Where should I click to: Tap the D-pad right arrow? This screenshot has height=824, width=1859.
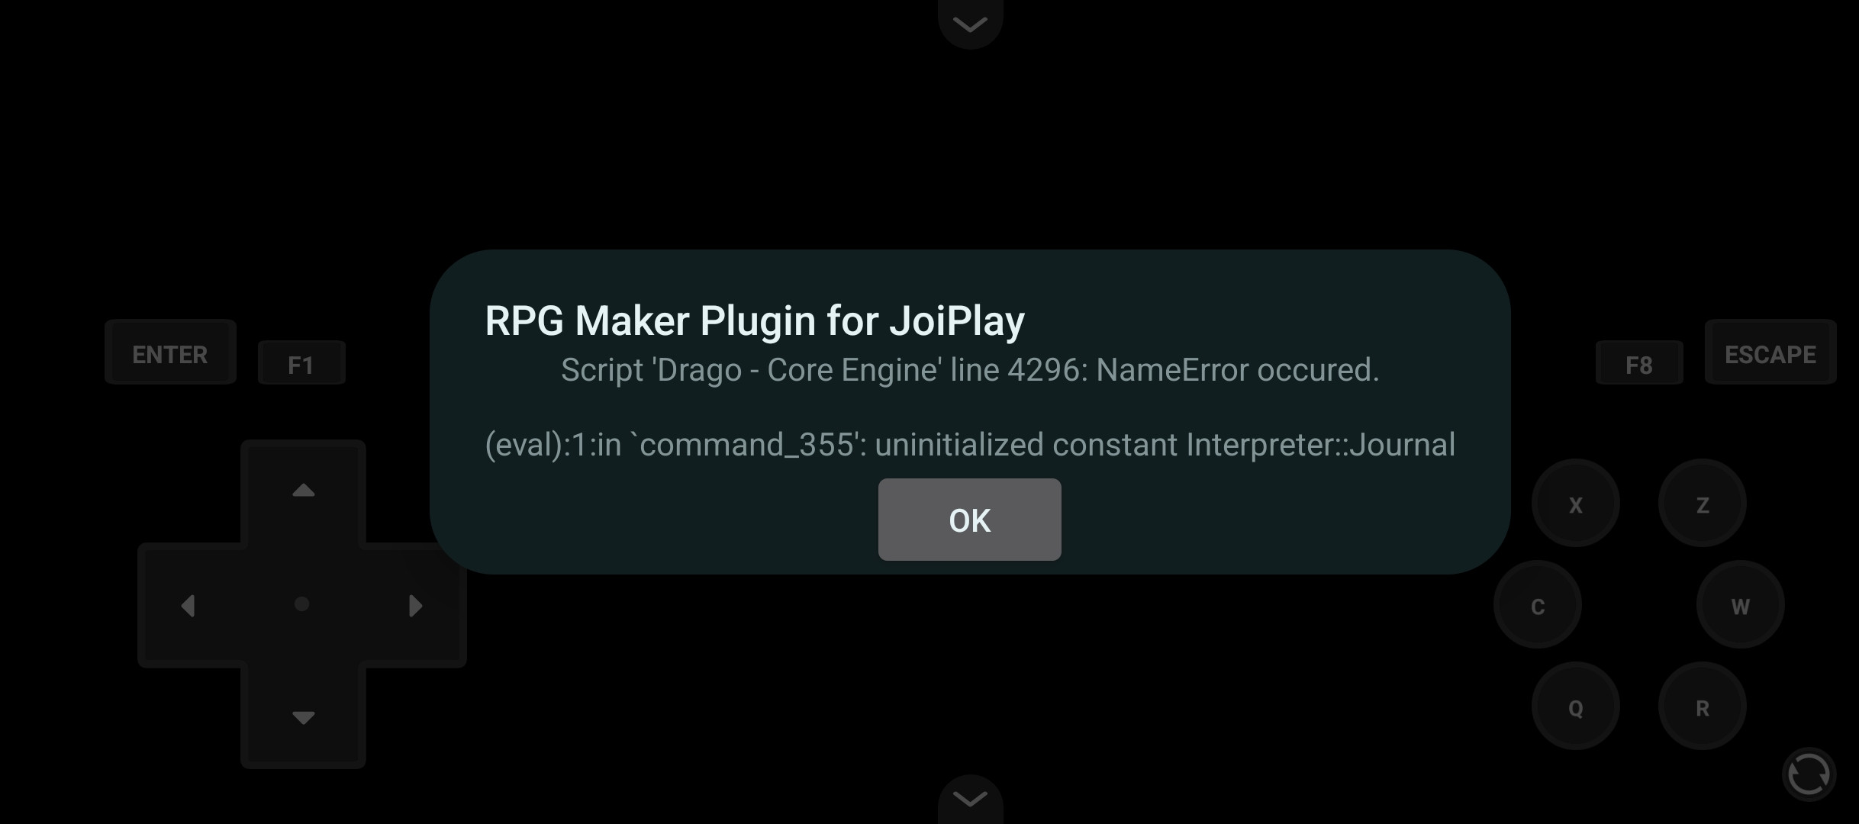415,606
